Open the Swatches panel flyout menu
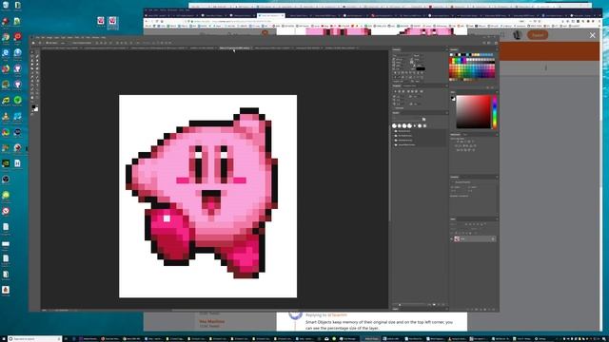Viewport: 609px width, 342px height. pos(497,50)
